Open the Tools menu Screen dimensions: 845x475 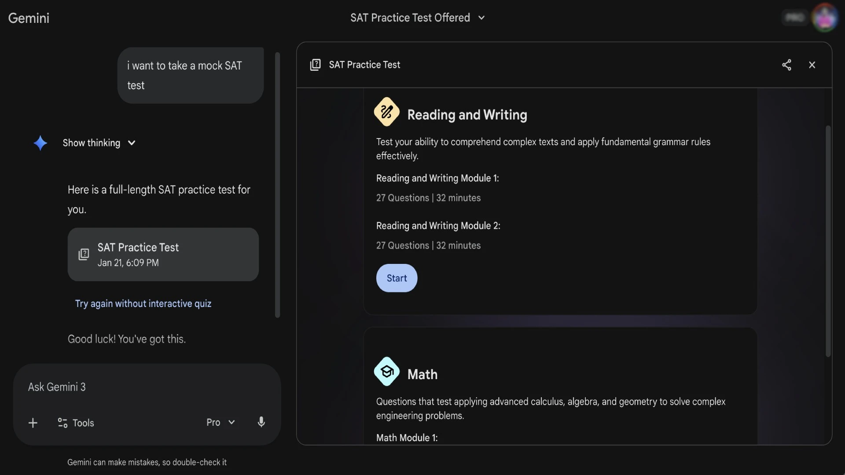point(76,423)
